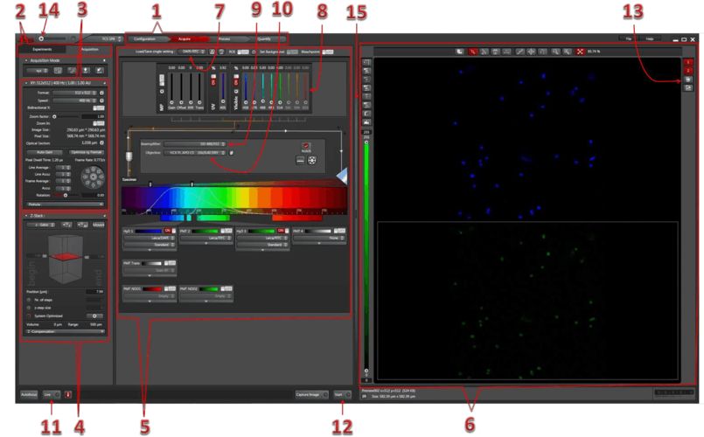Open the Objective selection dropdown
Screen dimensions: 704x437
pyautogui.click(x=192, y=152)
